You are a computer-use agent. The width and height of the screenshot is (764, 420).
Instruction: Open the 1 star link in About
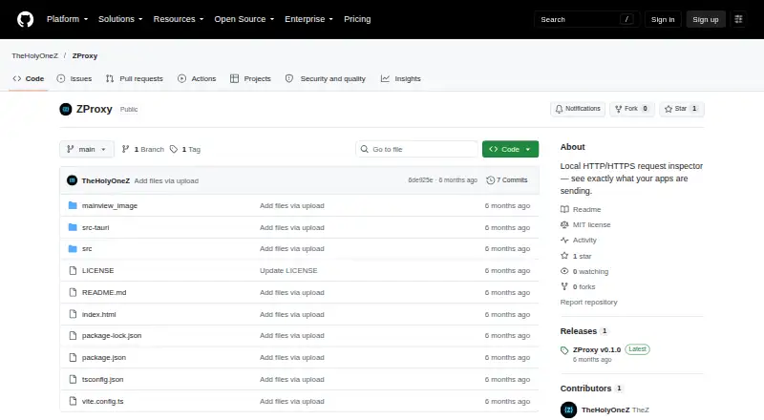point(582,256)
